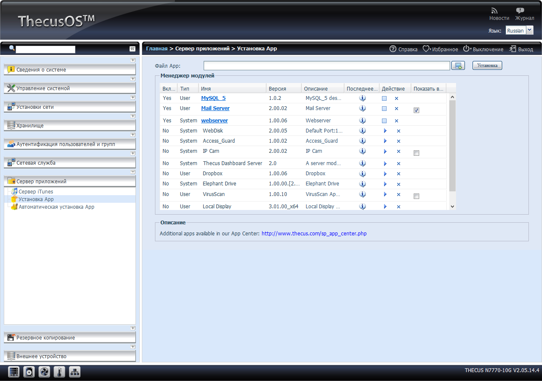Start WebDisk module with play arrow

[385, 131]
